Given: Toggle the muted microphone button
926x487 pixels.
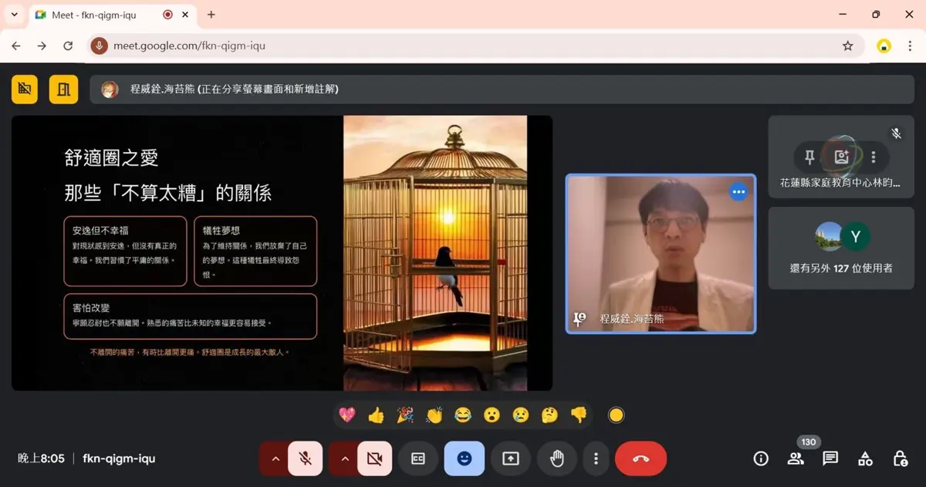Looking at the screenshot, I should (x=306, y=458).
